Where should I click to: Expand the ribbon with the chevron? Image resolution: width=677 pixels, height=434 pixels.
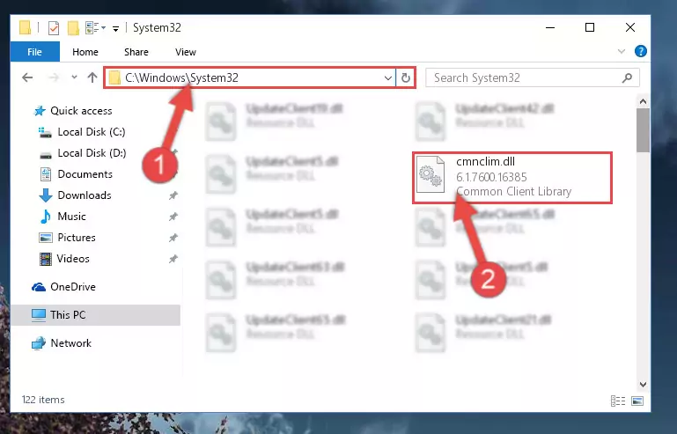pyautogui.click(x=622, y=51)
